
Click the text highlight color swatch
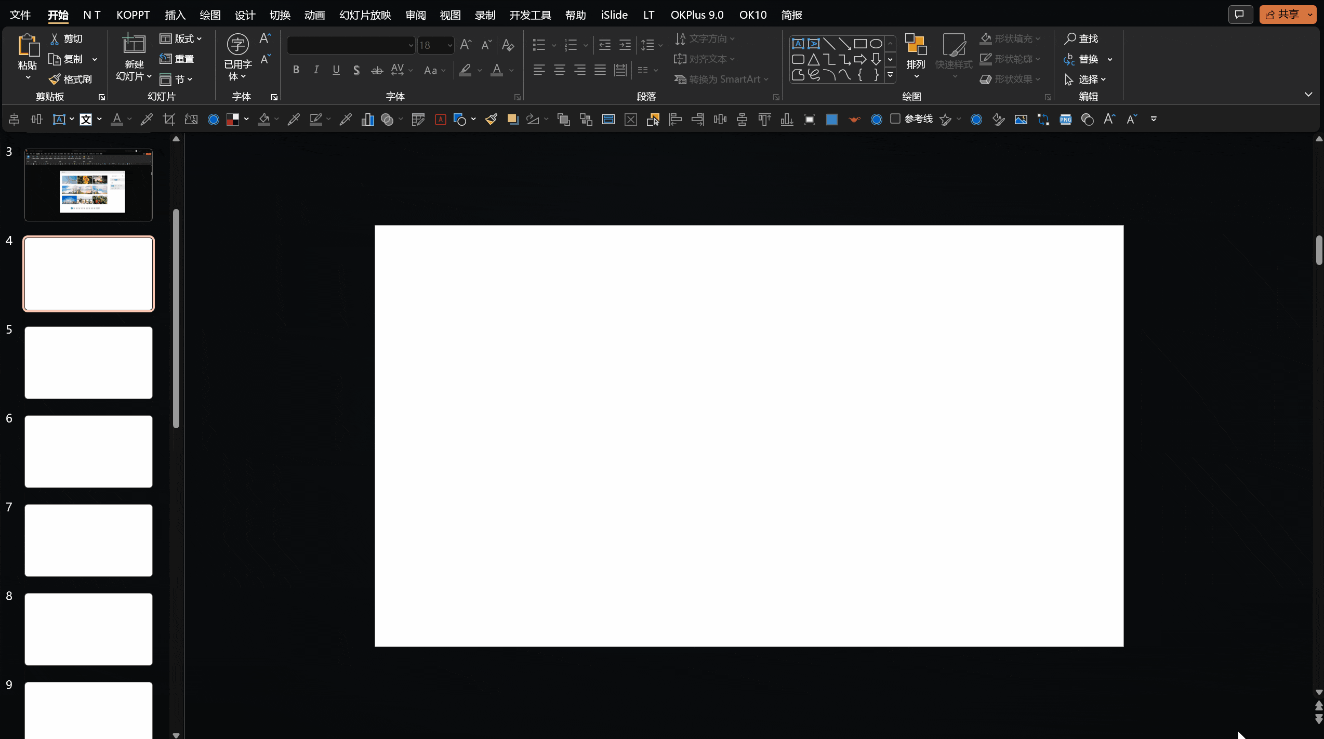pyautogui.click(x=465, y=70)
